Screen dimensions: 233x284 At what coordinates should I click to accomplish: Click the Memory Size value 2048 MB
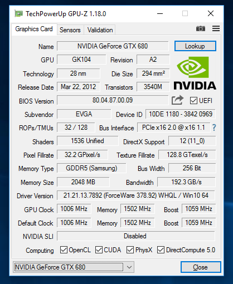pyautogui.click(x=83, y=182)
